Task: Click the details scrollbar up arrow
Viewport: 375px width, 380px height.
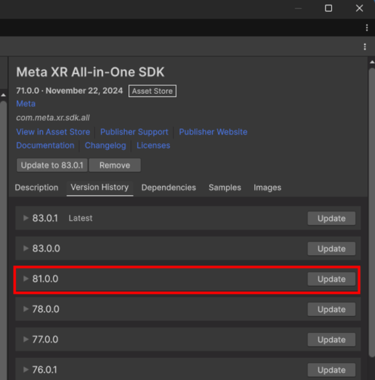Action: tap(372, 62)
